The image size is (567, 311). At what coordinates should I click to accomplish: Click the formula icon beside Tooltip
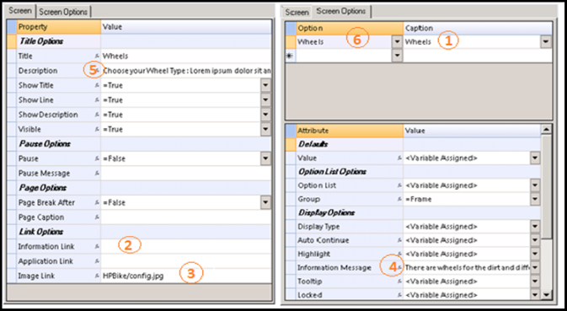pyautogui.click(x=399, y=282)
